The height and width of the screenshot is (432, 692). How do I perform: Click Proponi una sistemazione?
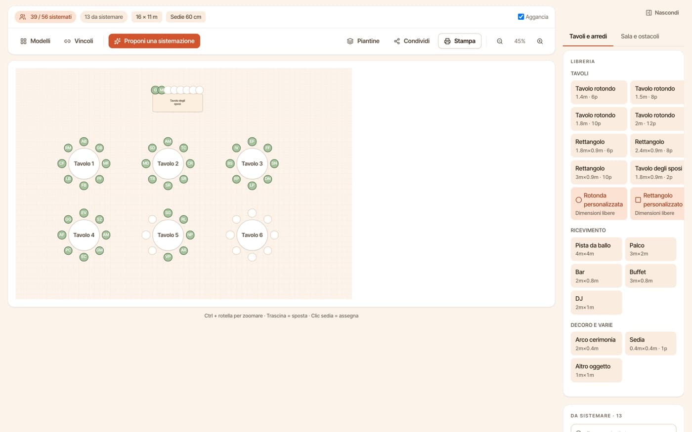[x=154, y=41]
